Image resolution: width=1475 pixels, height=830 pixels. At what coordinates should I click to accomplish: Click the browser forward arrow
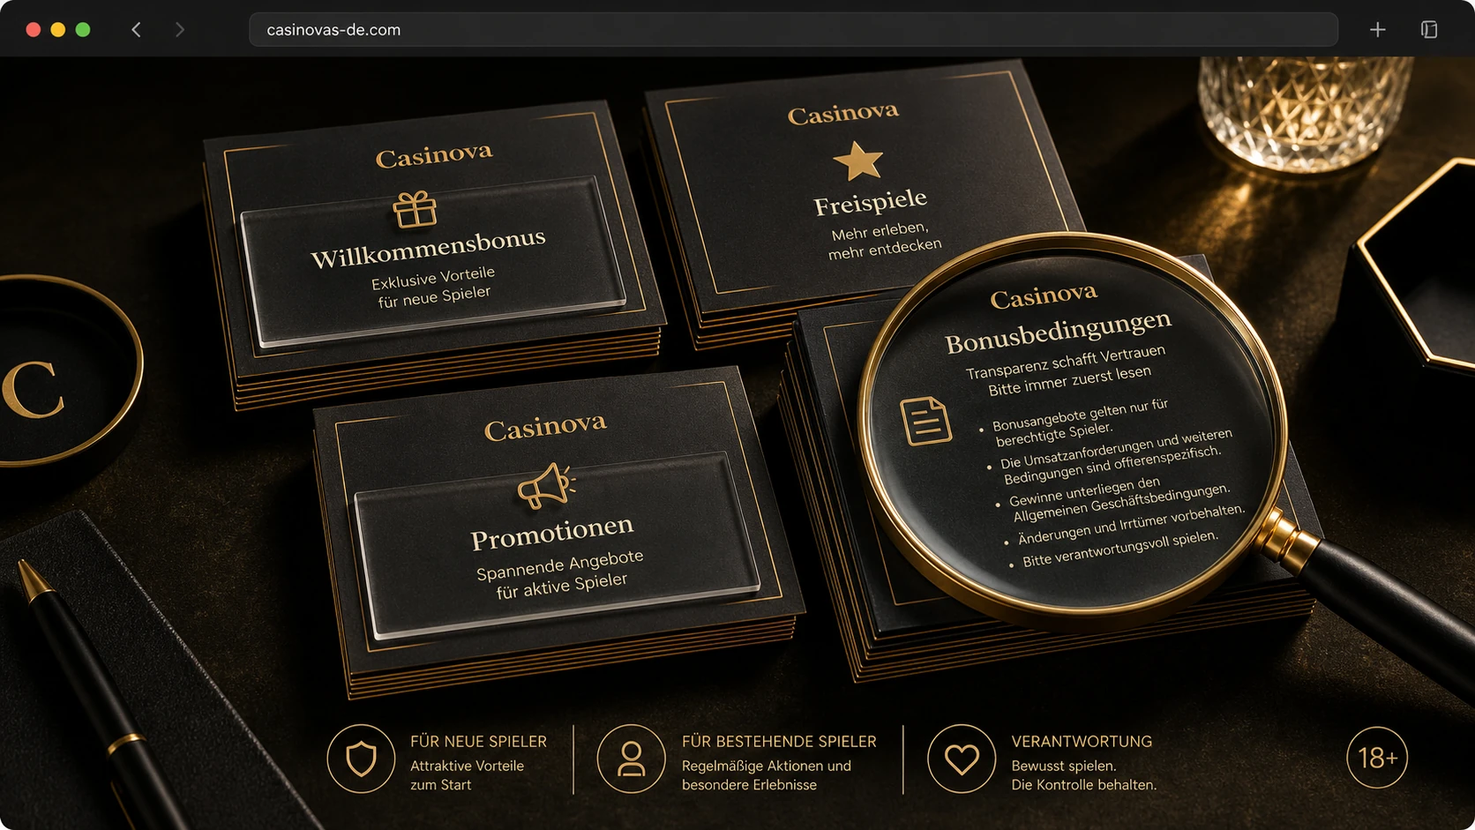[180, 29]
